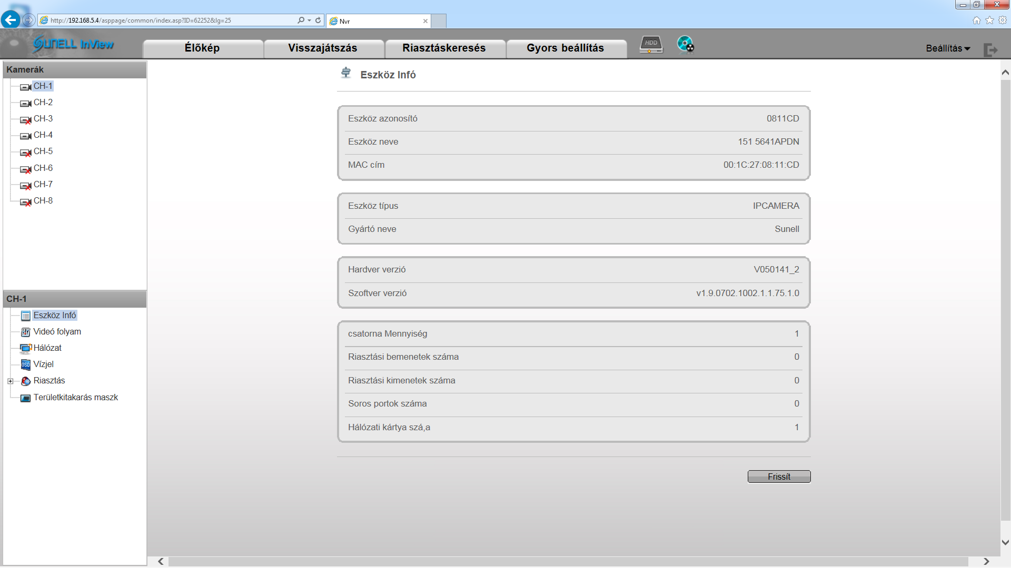Click software version v1.9.0702.1002.1.1.75.1.0

pos(748,293)
